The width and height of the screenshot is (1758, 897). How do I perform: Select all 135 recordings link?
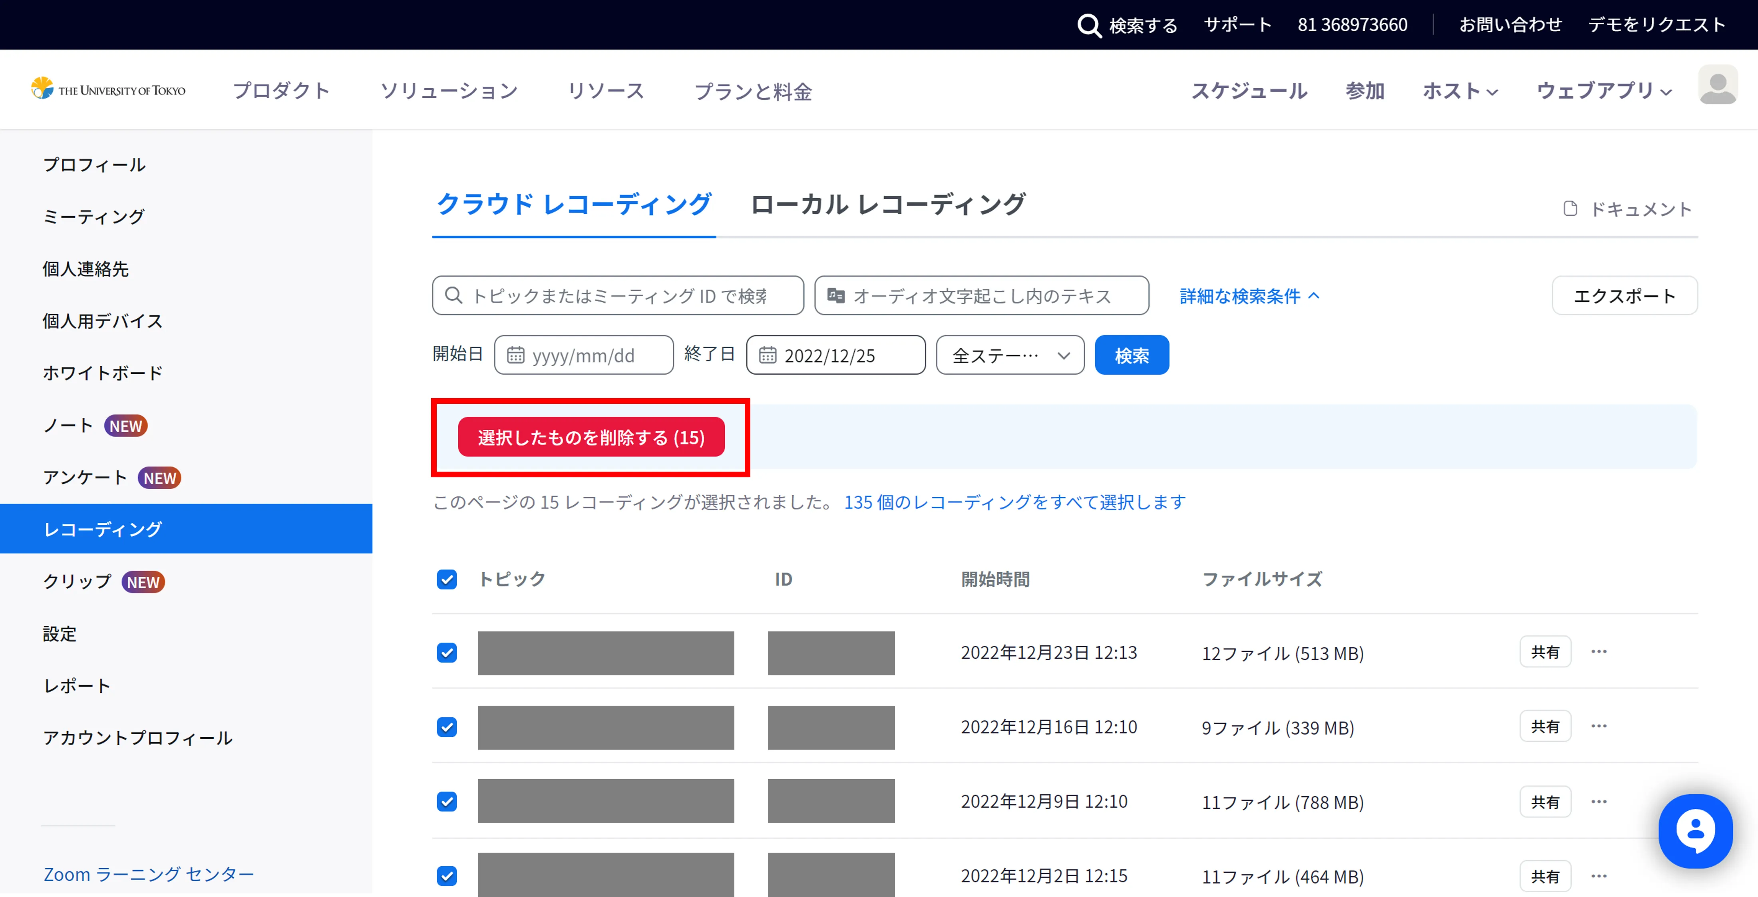pos(1014,502)
